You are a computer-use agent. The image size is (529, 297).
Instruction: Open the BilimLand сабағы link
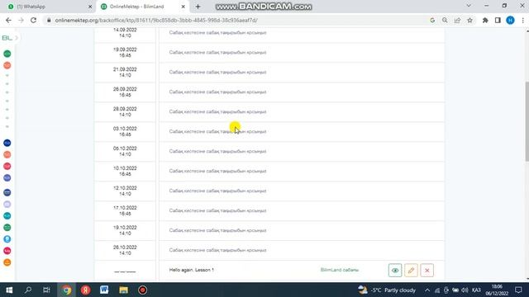click(340, 270)
